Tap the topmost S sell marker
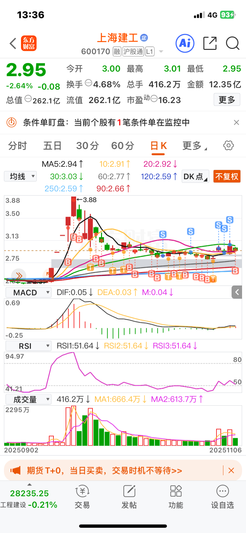 [230, 220]
